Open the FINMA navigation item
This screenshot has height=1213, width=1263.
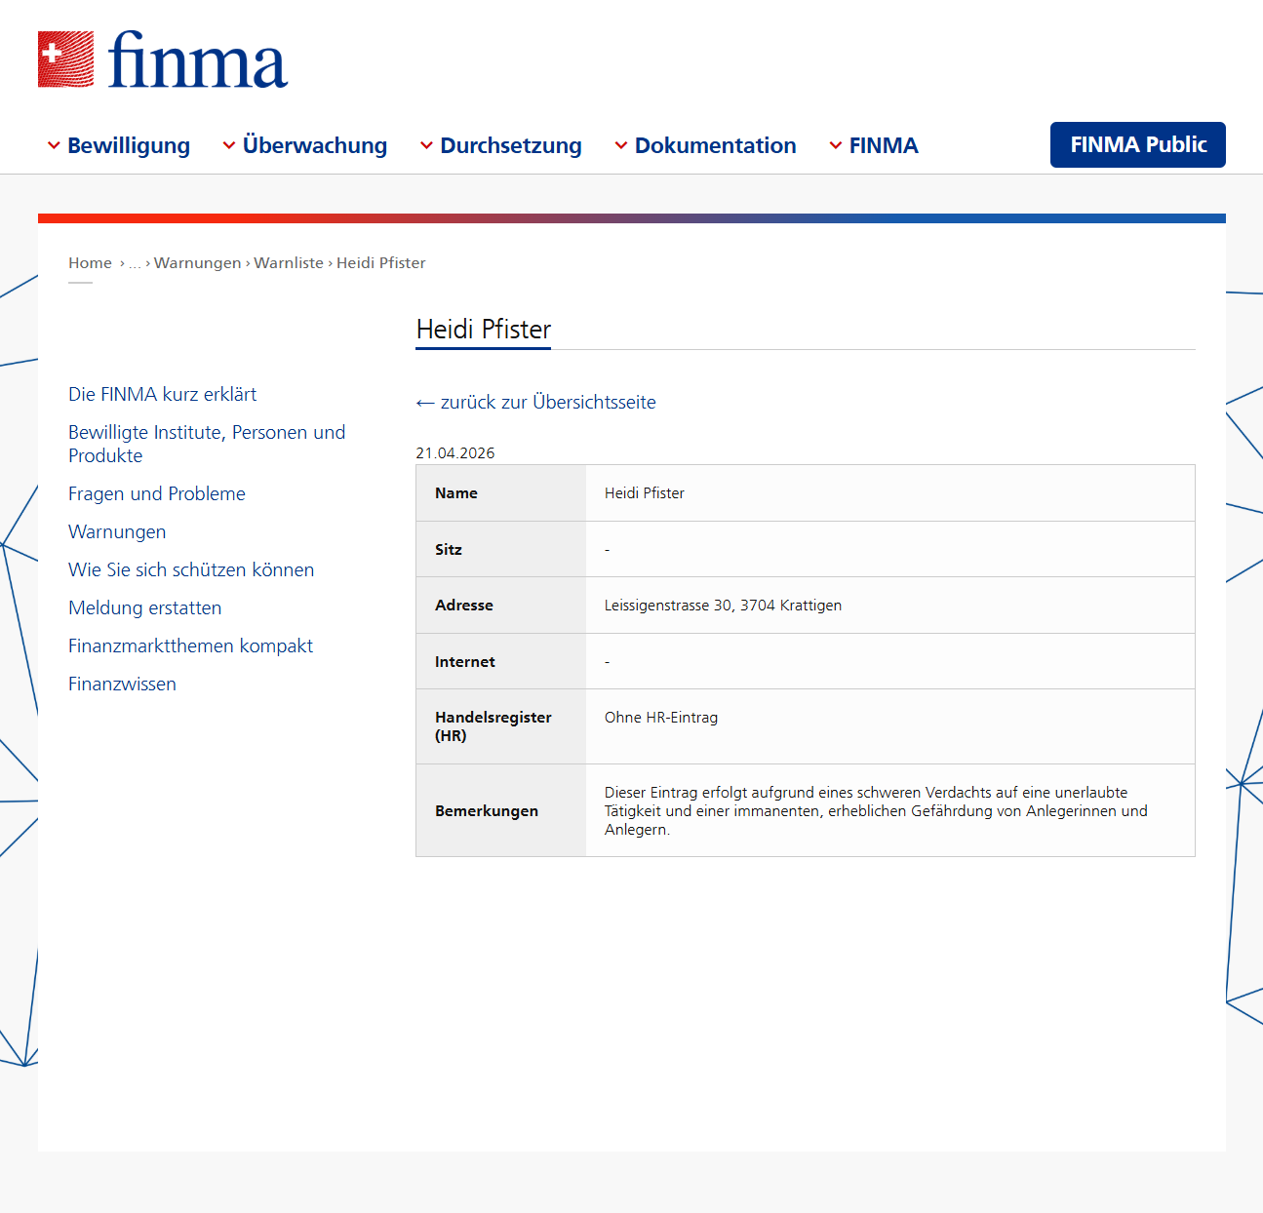tap(884, 145)
